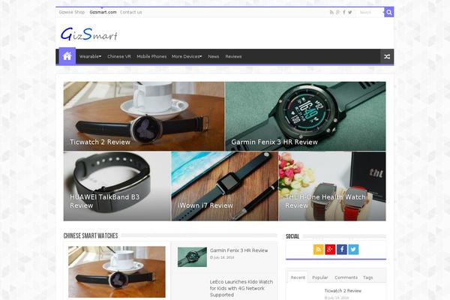Open the Garmin Fenix 3 HR Review slider image
The height and width of the screenshot is (300, 450).
[x=306, y=116]
